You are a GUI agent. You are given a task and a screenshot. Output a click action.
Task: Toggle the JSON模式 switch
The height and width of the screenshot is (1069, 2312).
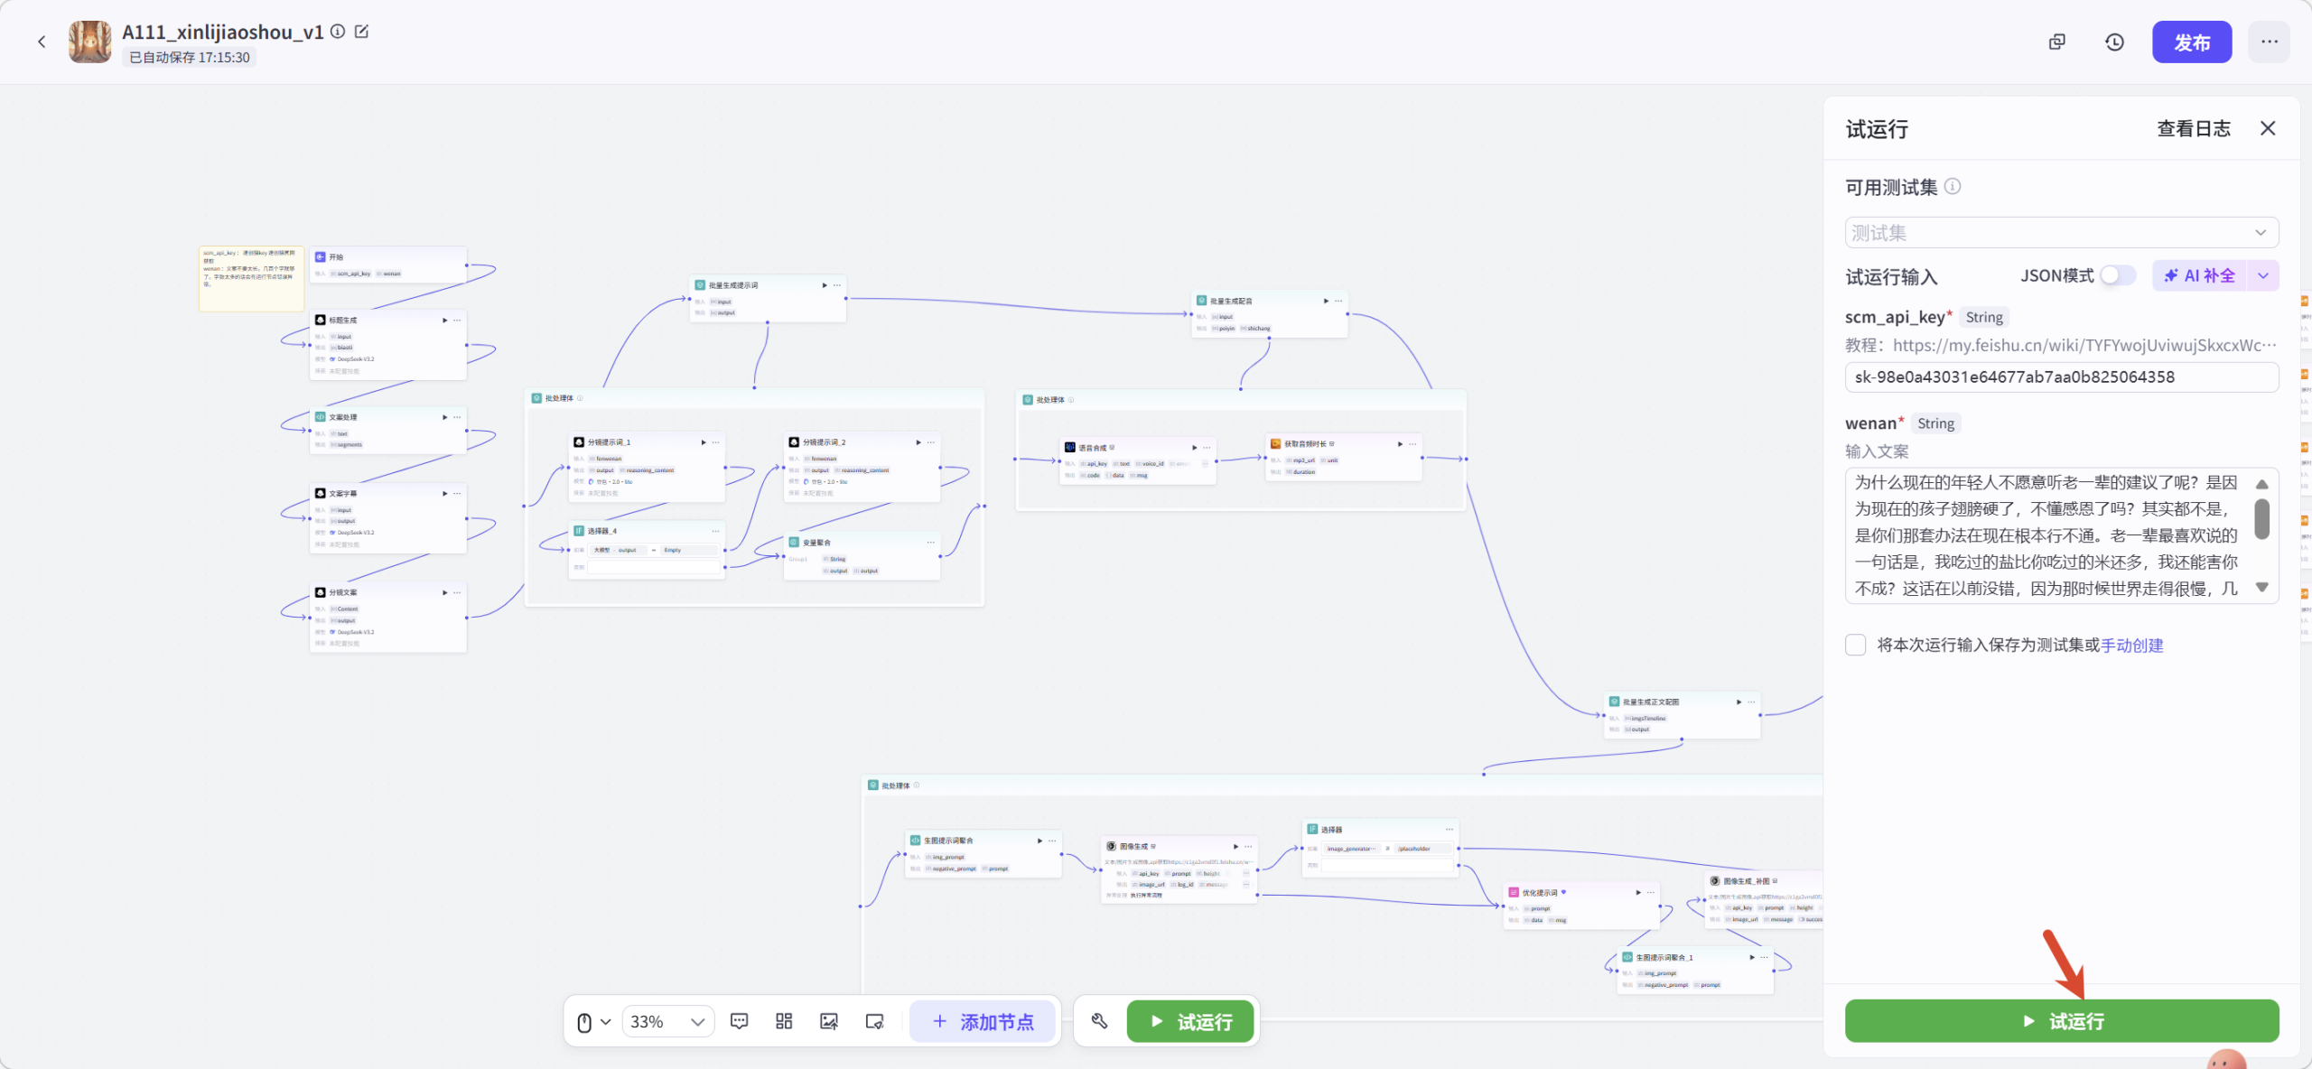(x=2116, y=275)
